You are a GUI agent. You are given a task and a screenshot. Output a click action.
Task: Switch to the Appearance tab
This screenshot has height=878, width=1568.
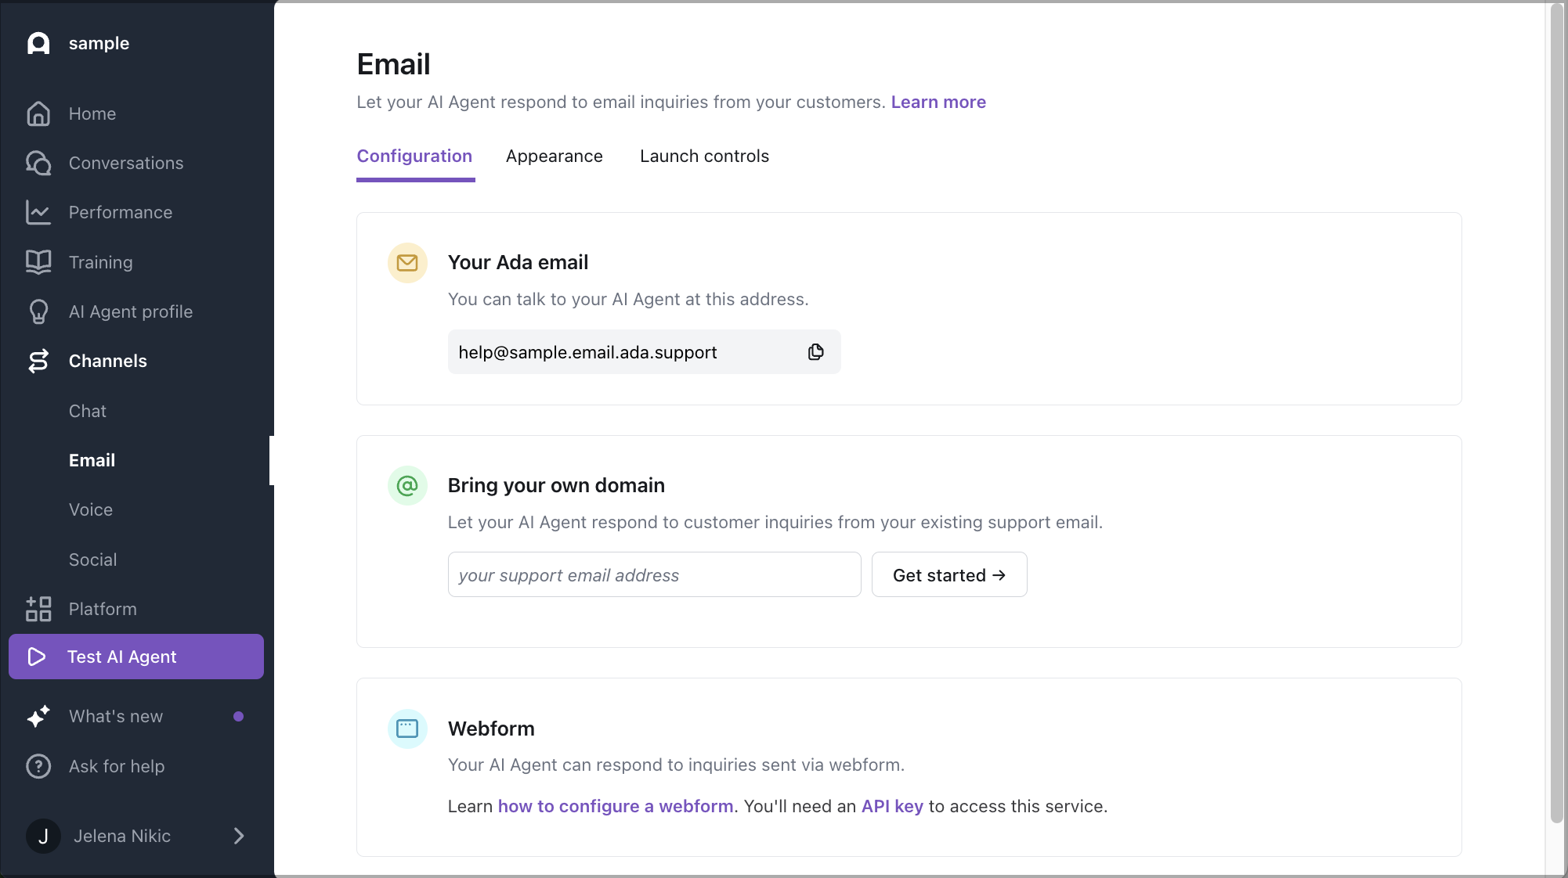(554, 156)
